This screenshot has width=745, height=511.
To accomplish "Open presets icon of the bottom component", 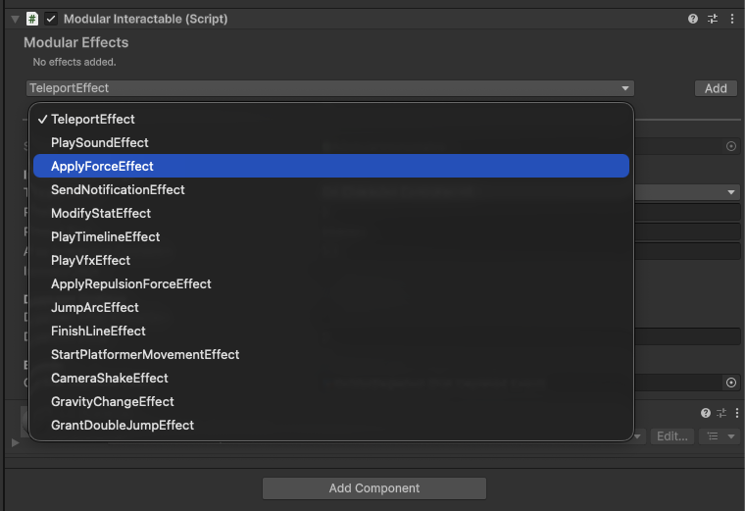I will (x=721, y=414).
